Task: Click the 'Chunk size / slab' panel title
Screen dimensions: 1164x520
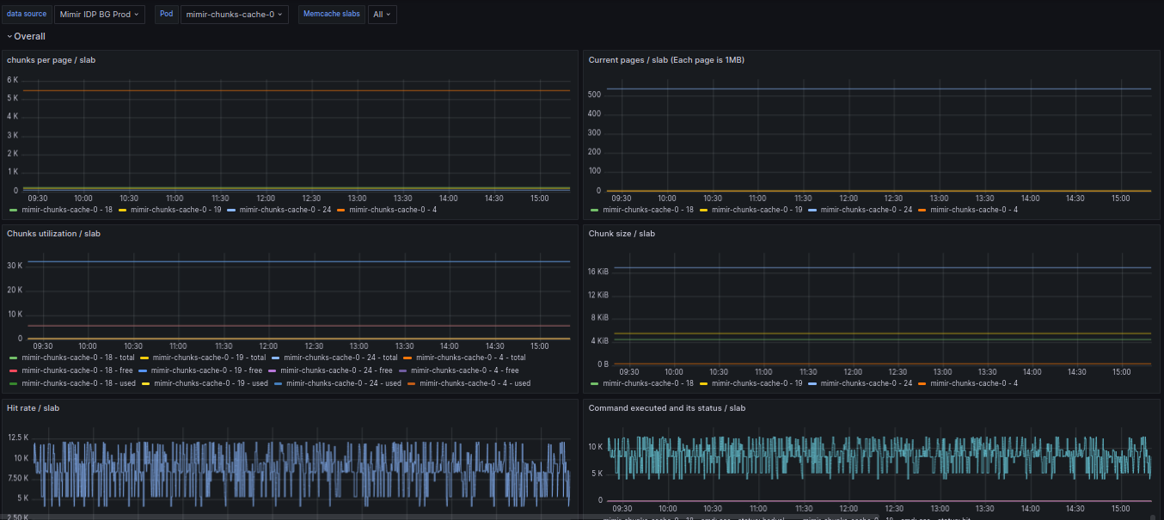Action: point(621,234)
